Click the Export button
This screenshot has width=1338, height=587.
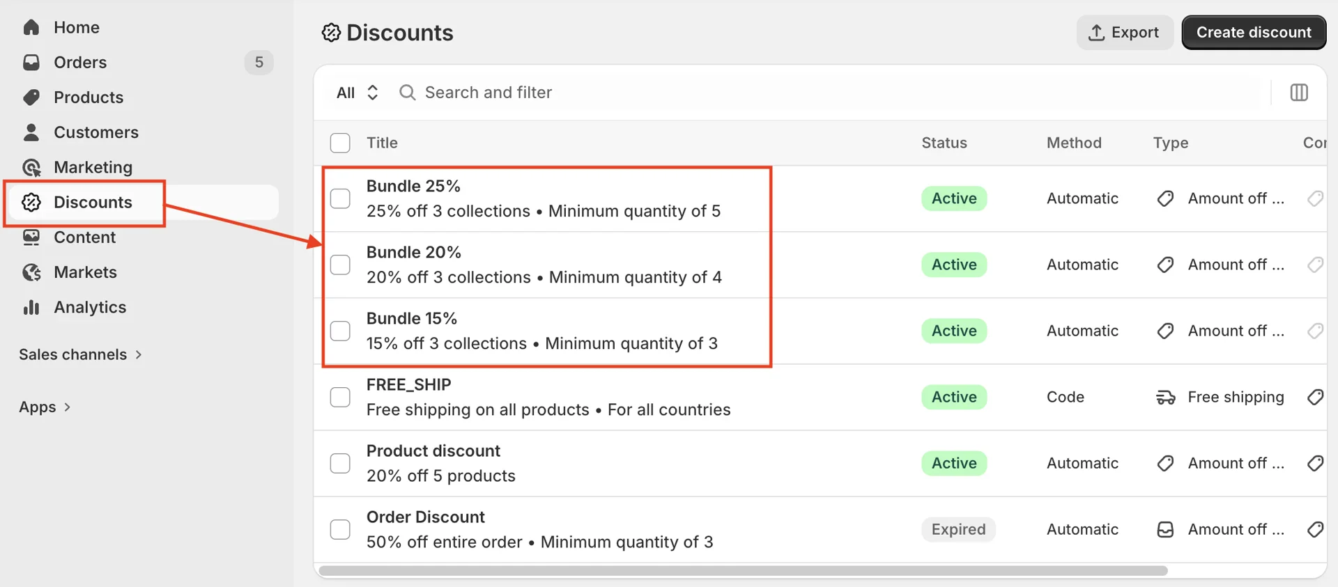(x=1124, y=33)
